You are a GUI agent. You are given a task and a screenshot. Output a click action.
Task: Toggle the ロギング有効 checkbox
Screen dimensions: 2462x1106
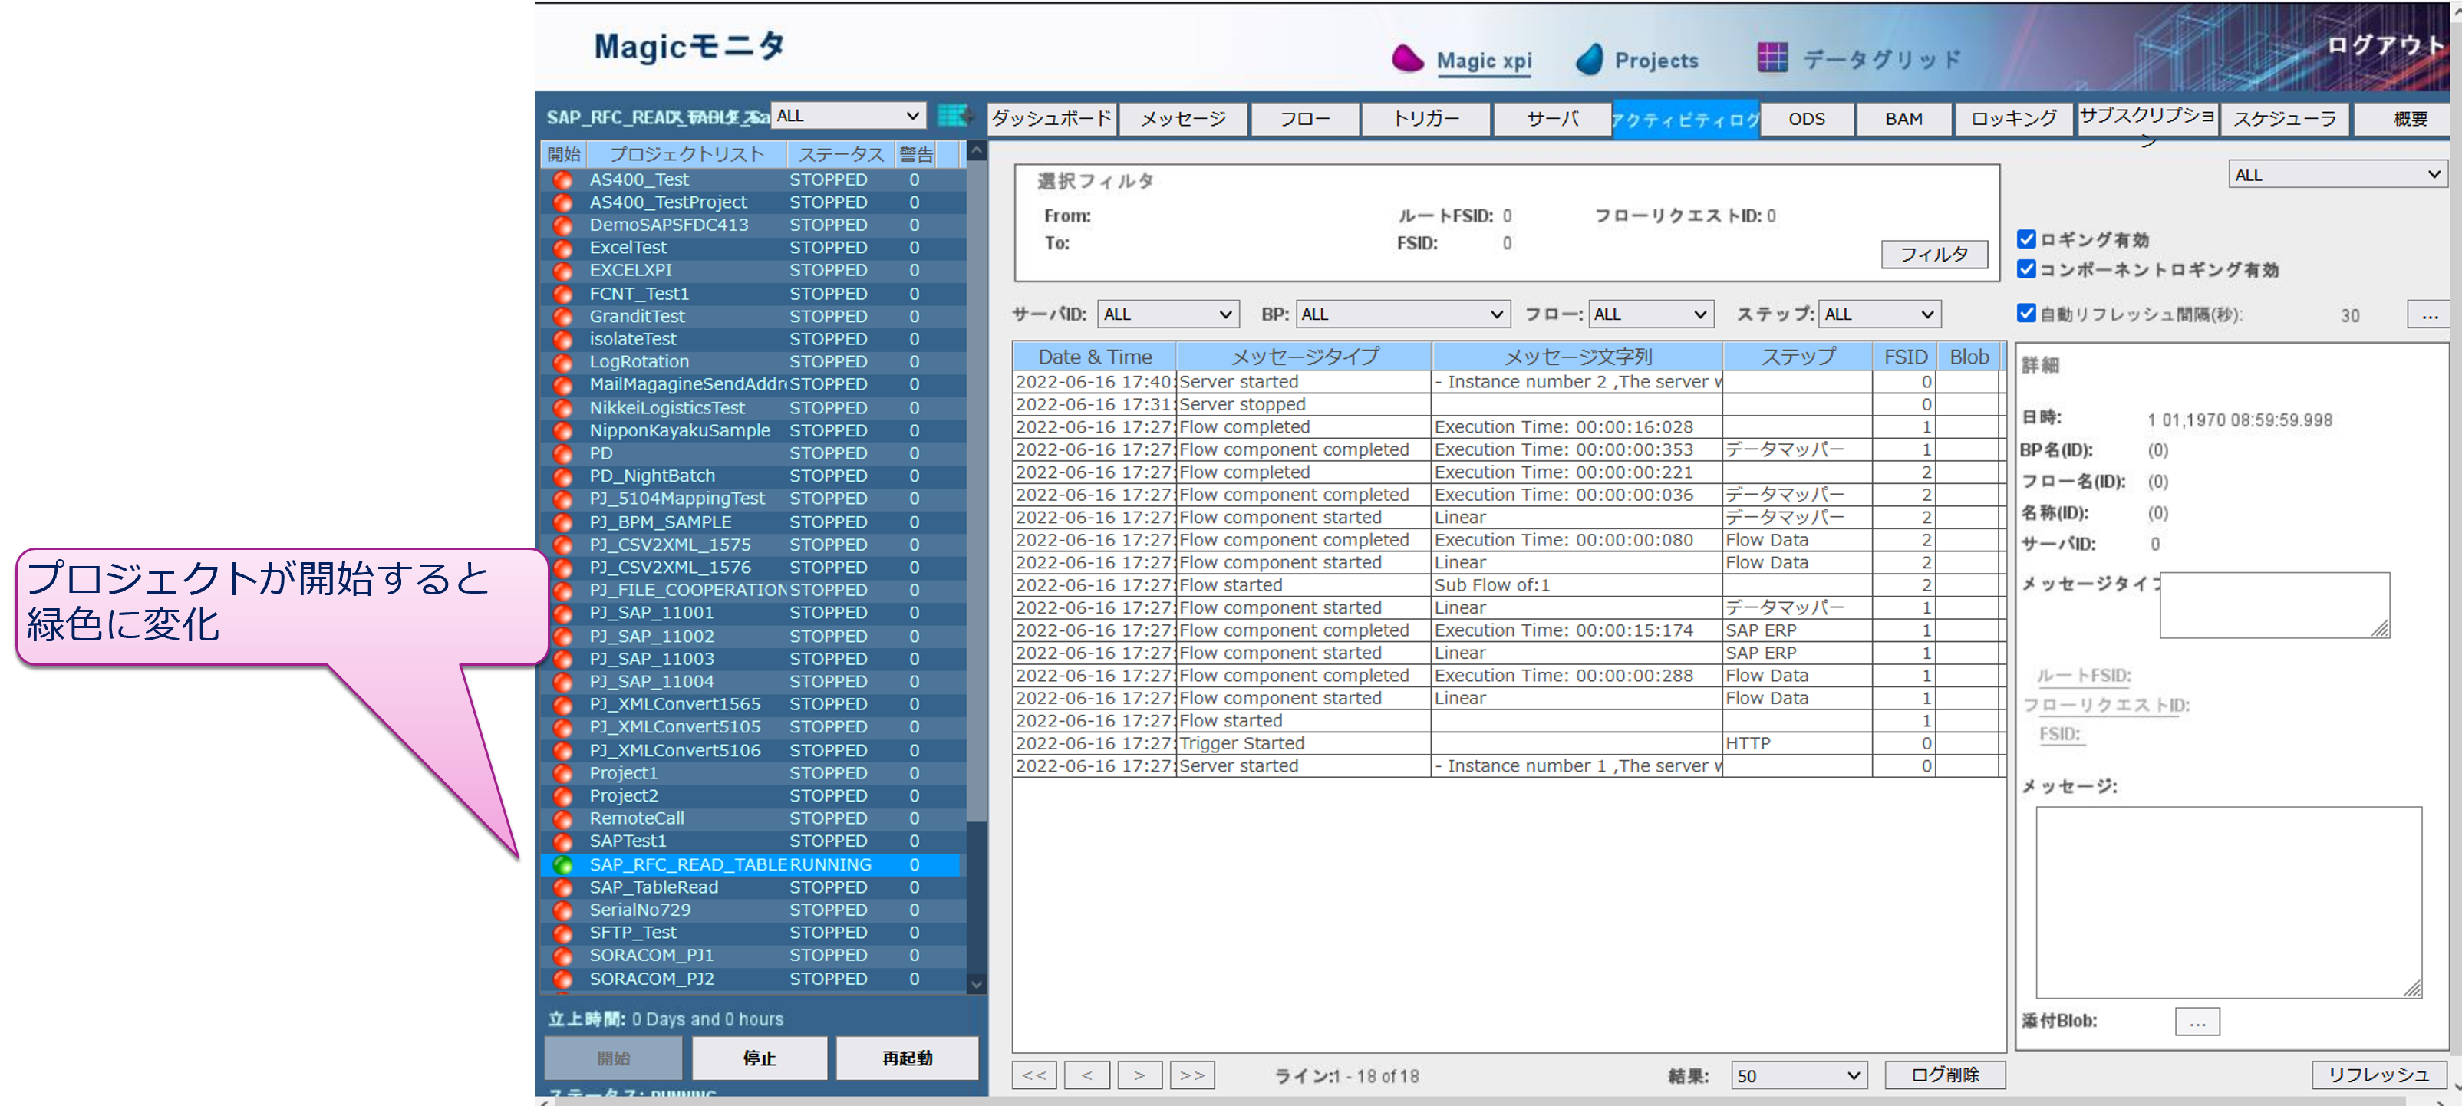click(x=2025, y=239)
